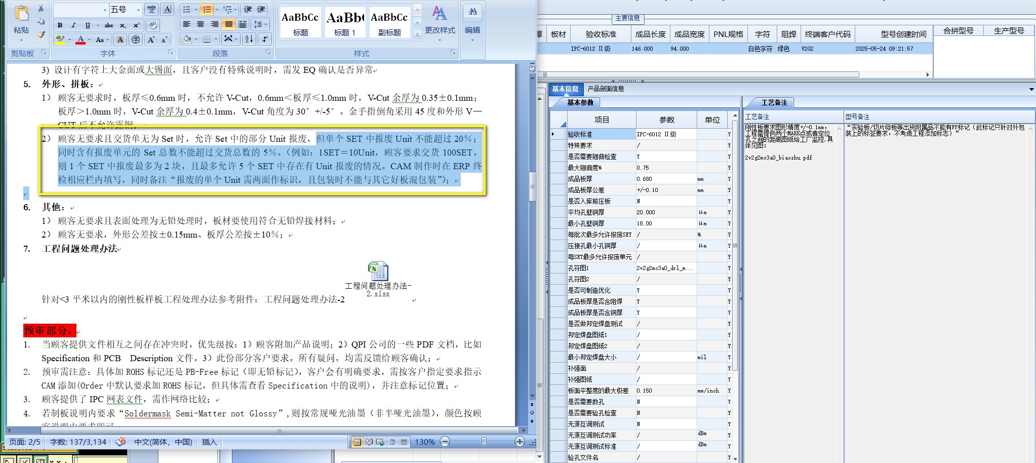
Task: Open the font size dropdown showing 五号
Action: [138, 10]
